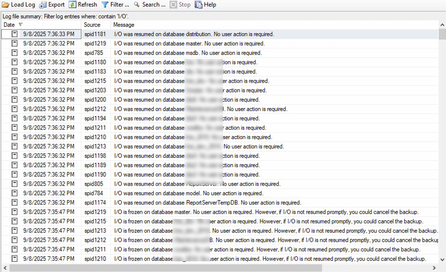
Task: Select the msdb resumed entry from spid785
Action: click(188, 53)
